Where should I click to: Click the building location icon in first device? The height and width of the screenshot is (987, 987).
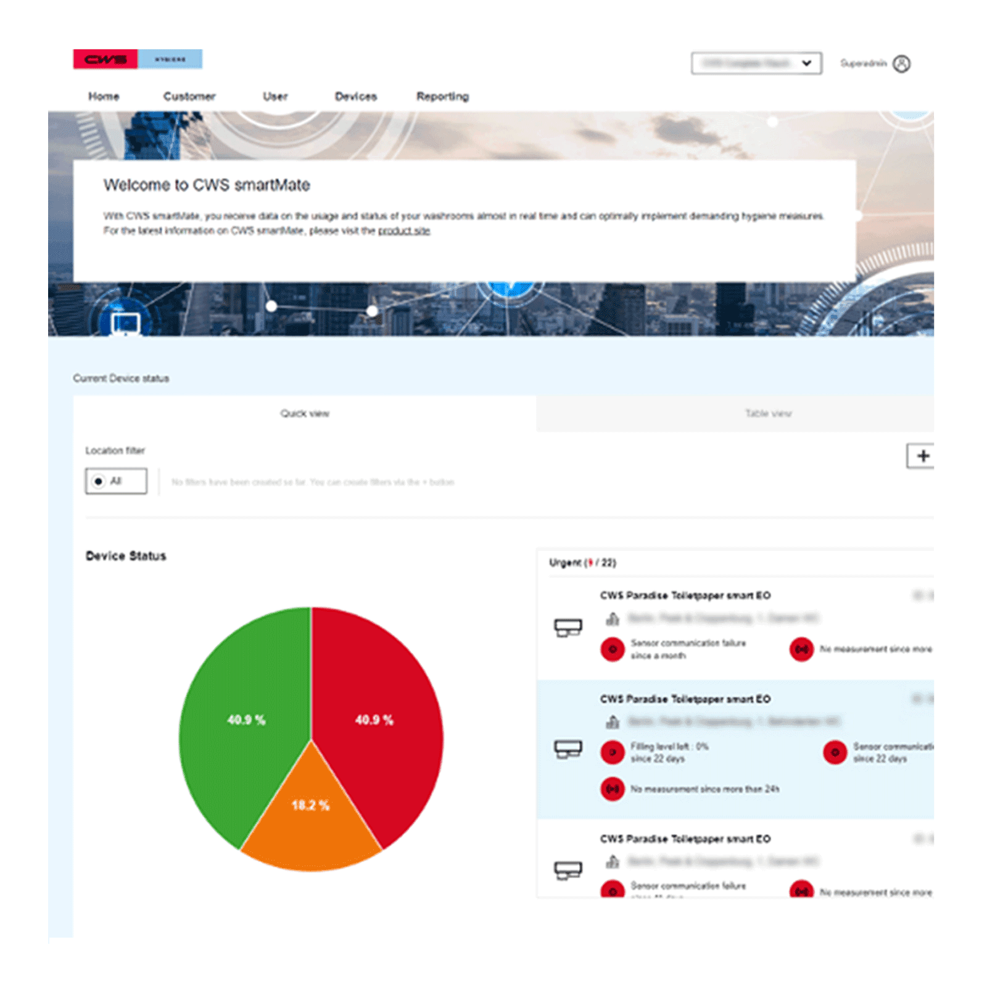click(613, 618)
